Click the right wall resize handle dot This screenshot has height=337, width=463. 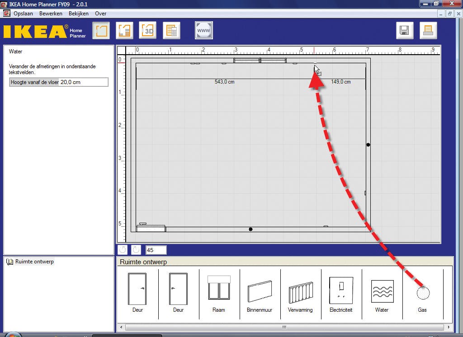click(368, 145)
